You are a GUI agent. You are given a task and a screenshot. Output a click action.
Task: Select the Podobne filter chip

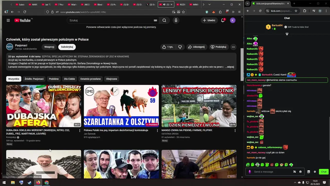click(x=54, y=79)
